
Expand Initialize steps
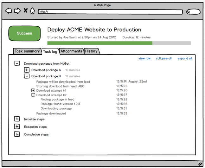click(17, 119)
